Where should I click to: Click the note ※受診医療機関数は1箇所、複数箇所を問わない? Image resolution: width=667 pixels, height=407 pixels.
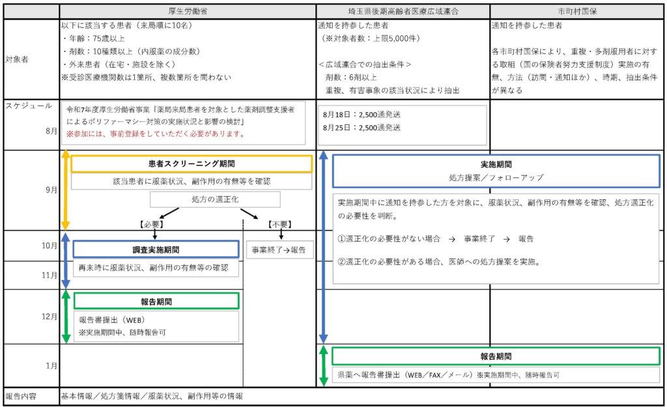pyautogui.click(x=147, y=77)
